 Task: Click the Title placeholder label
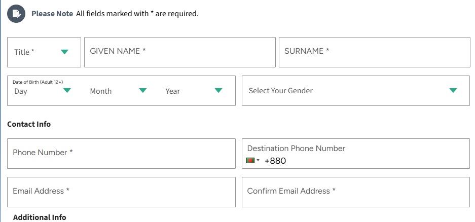24,52
